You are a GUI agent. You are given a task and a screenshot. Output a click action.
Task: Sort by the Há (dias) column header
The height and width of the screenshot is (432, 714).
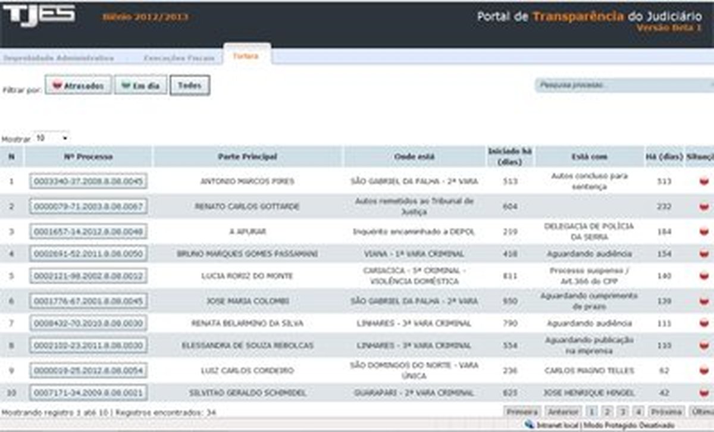coord(664,156)
